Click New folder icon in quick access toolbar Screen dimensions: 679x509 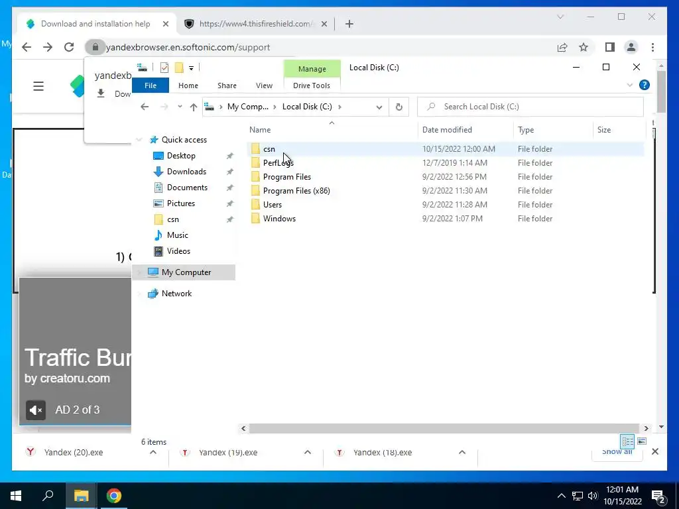click(179, 68)
